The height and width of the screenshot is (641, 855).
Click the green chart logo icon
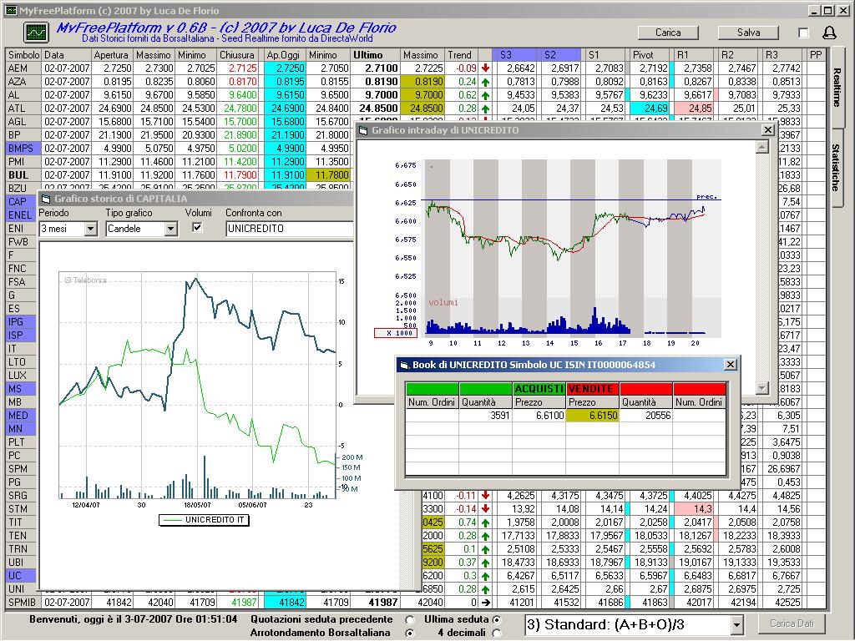point(36,33)
